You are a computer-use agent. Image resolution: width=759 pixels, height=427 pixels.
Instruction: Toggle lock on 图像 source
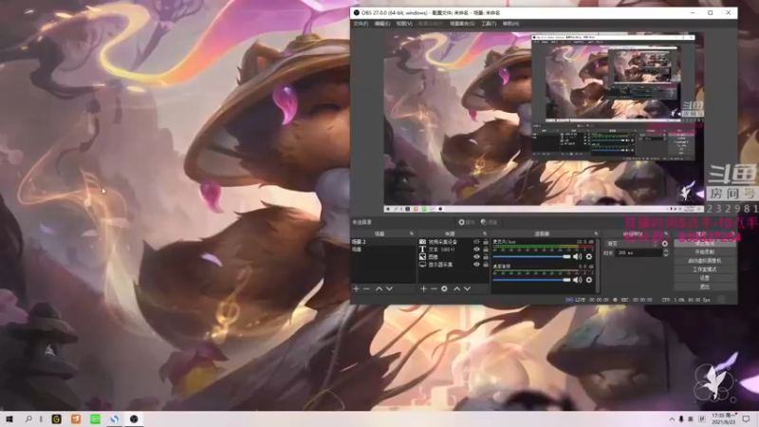click(486, 257)
